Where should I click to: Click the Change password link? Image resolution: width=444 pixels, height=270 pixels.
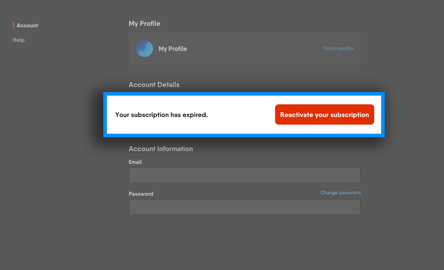point(340,193)
